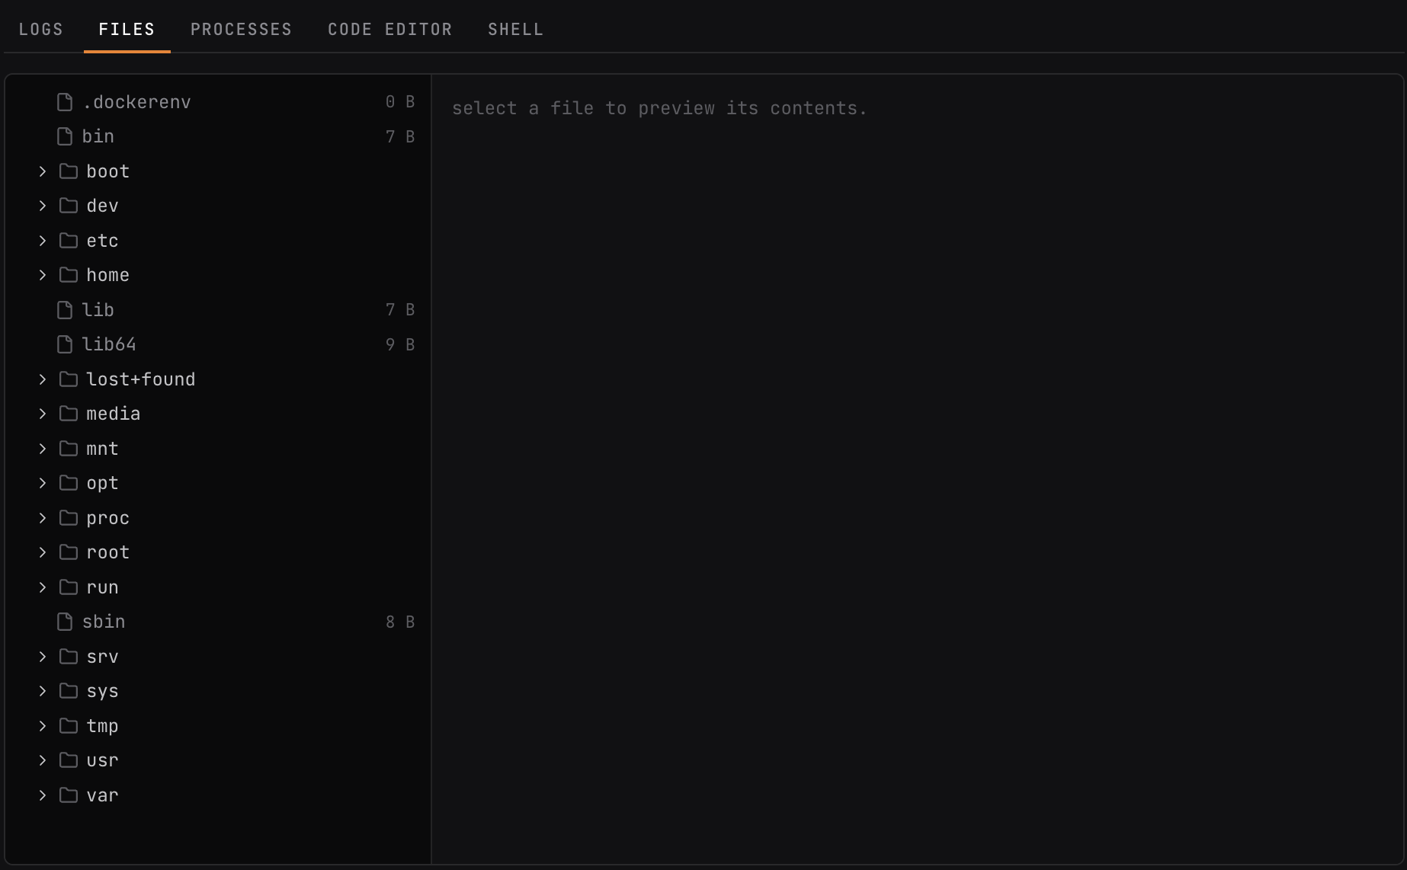Click the bin file icon
The image size is (1407, 870).
65,136
